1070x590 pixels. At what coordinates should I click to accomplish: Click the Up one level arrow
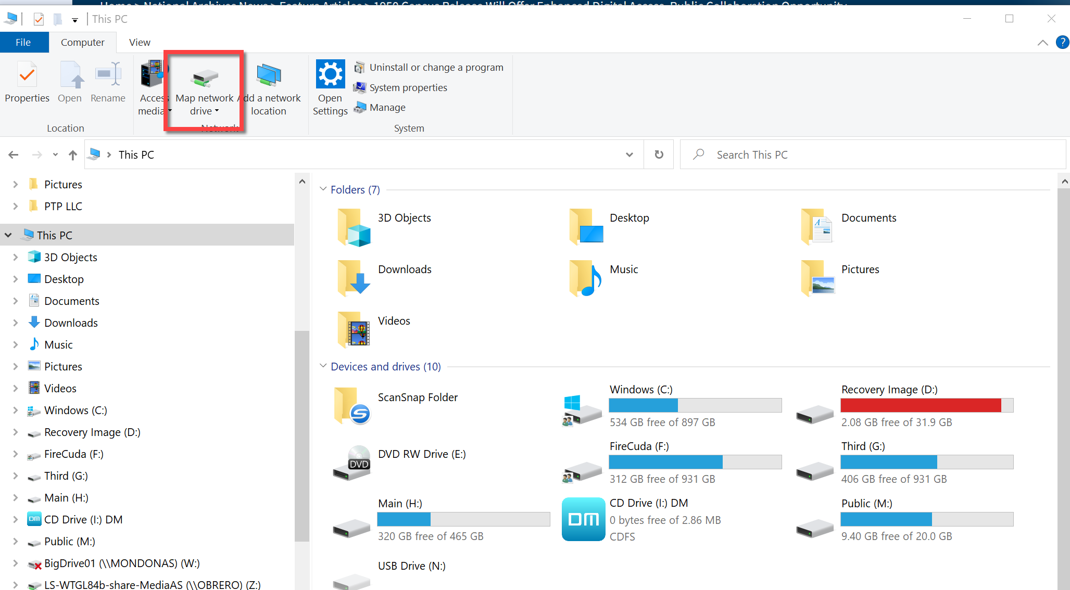[x=73, y=155]
